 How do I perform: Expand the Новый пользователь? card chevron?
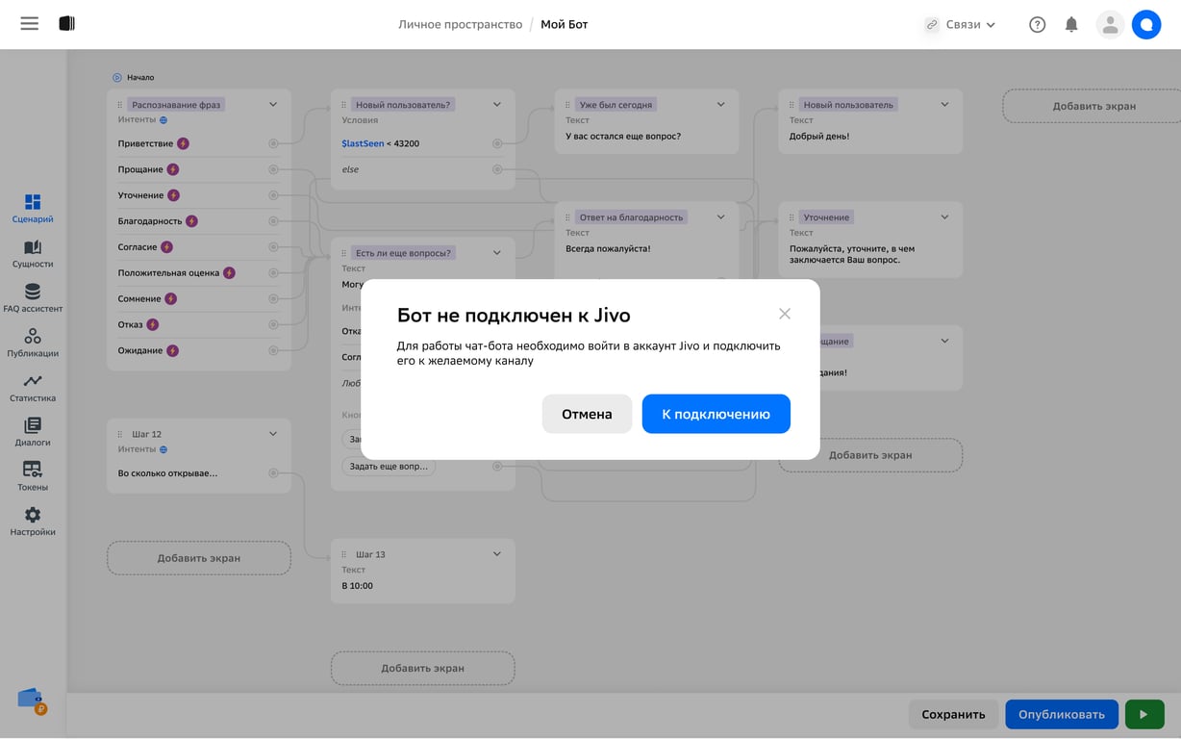coord(497,104)
